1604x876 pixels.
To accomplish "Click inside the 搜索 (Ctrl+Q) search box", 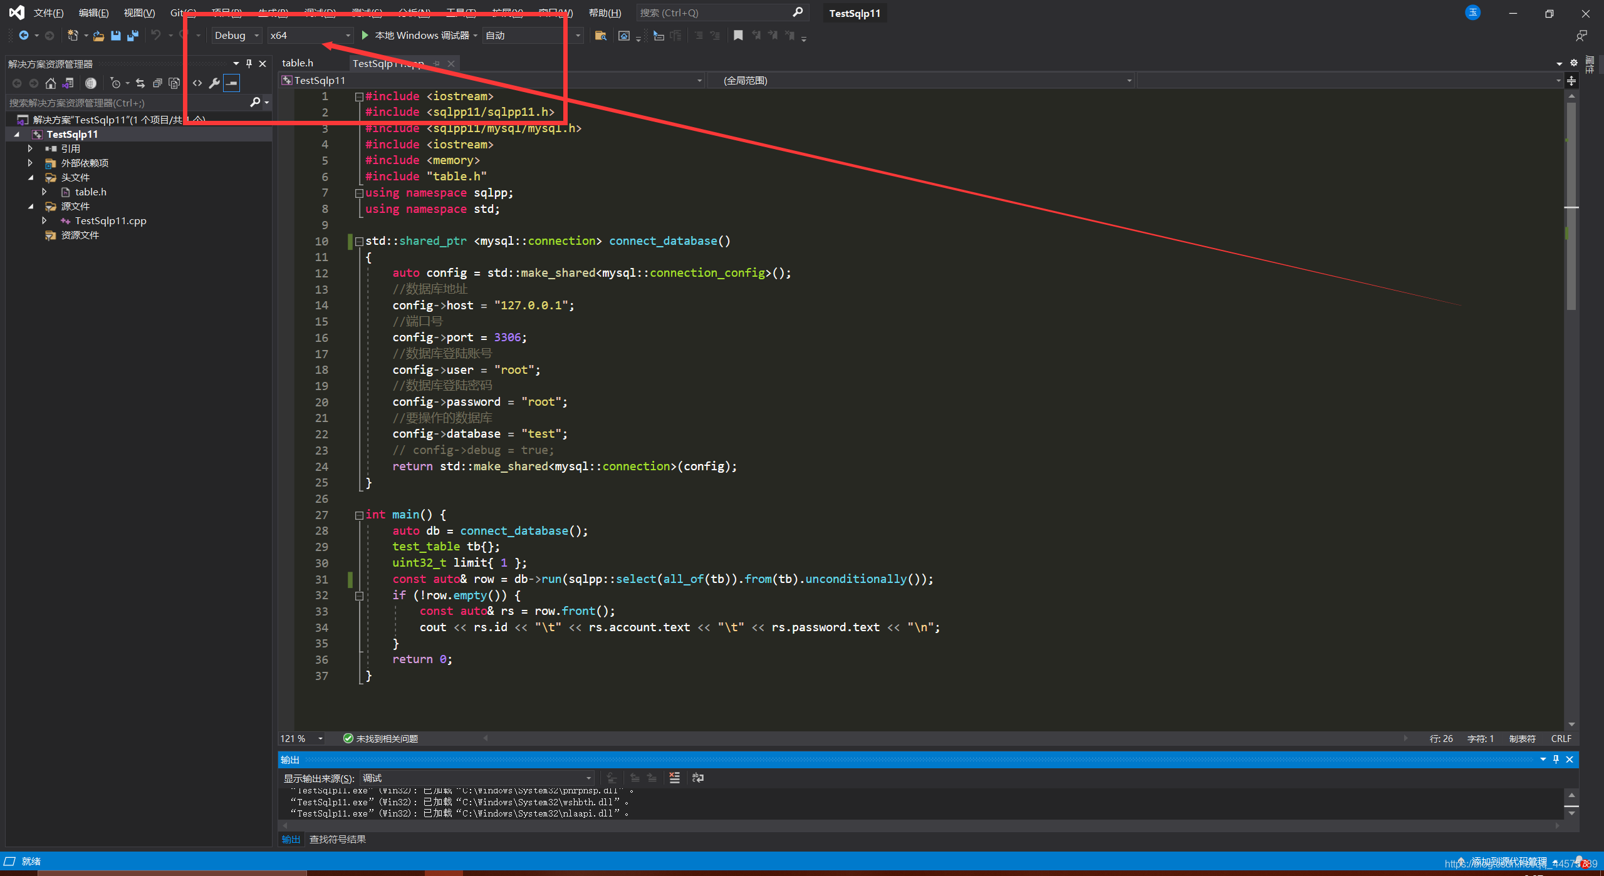I will [708, 13].
